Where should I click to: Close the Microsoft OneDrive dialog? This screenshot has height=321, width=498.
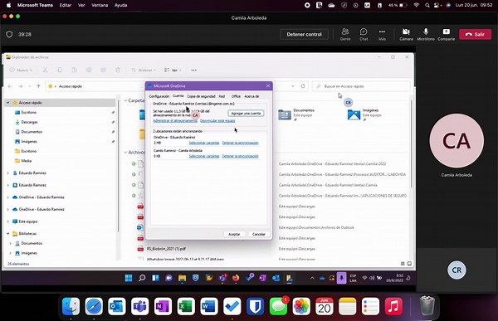268,85
